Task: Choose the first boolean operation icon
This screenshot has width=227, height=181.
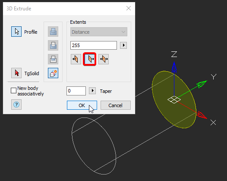Action: tap(53, 32)
